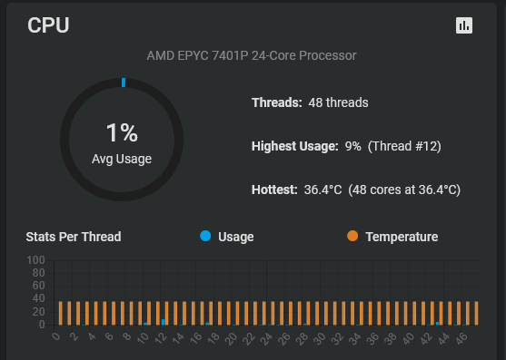The height and width of the screenshot is (360, 506).
Task: Click orange temperature bar for thread 0
Action: 60,314
